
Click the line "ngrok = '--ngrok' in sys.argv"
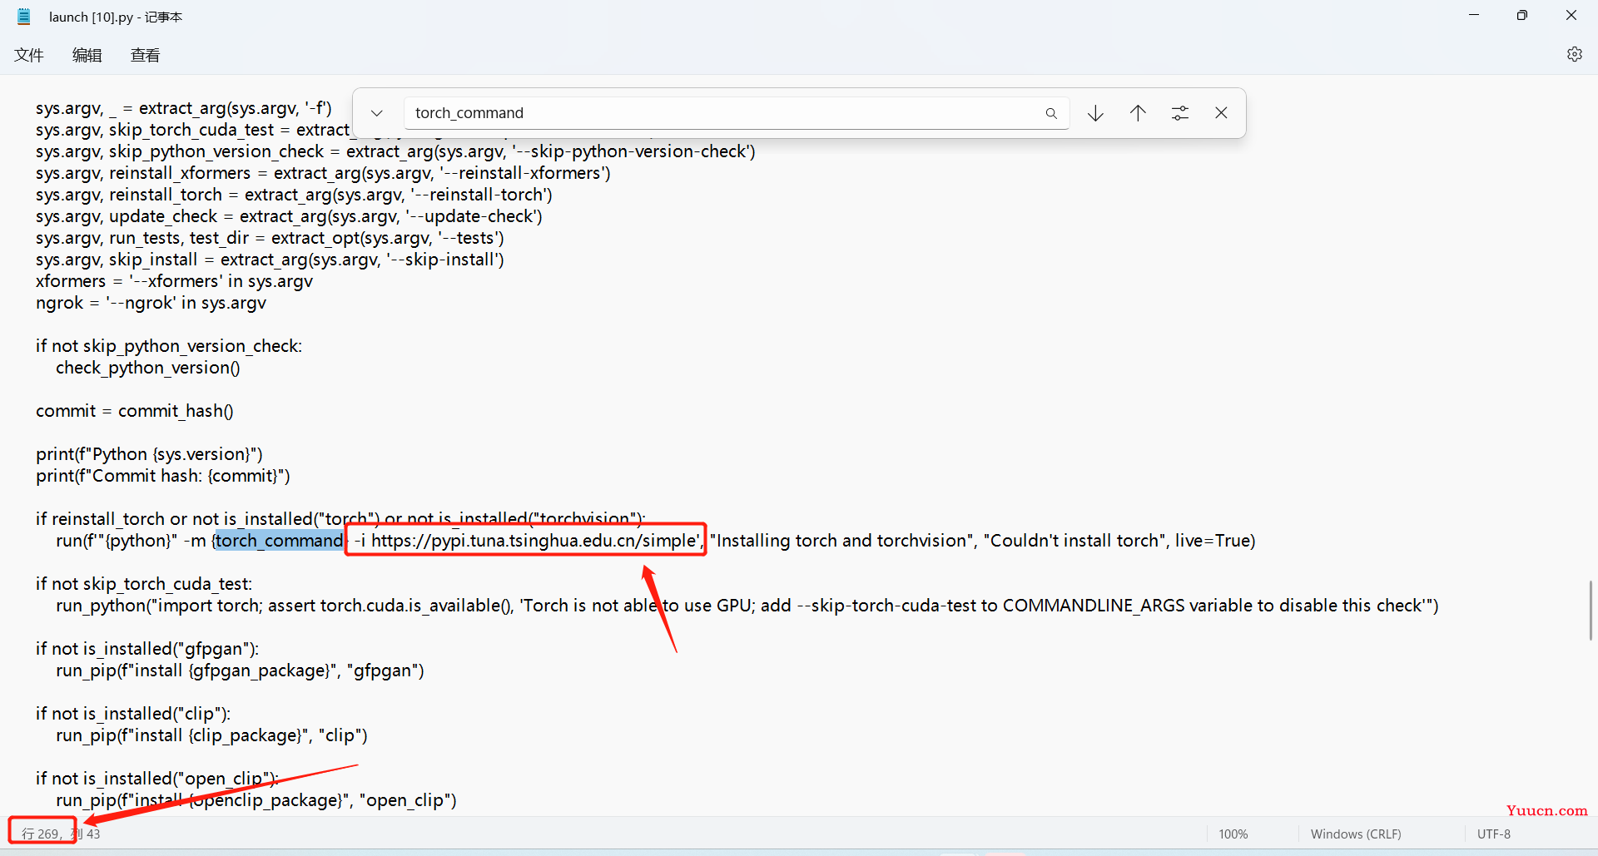(x=151, y=303)
